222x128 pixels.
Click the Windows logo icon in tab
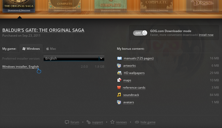(x=24, y=49)
